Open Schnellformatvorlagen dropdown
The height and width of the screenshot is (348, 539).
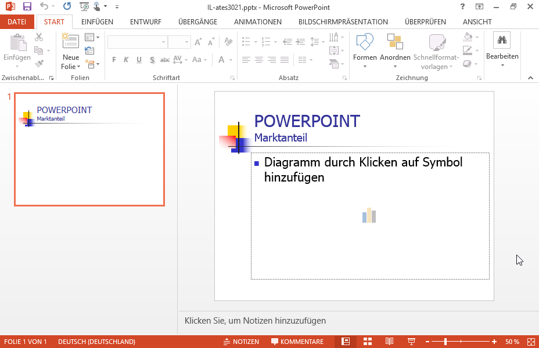click(x=437, y=52)
